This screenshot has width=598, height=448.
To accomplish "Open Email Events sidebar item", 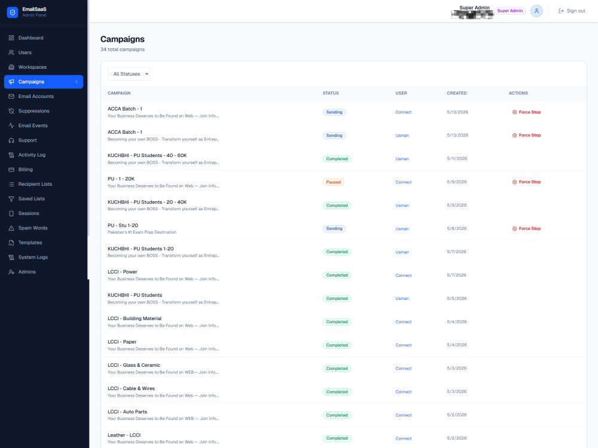I will pyautogui.click(x=44, y=125).
